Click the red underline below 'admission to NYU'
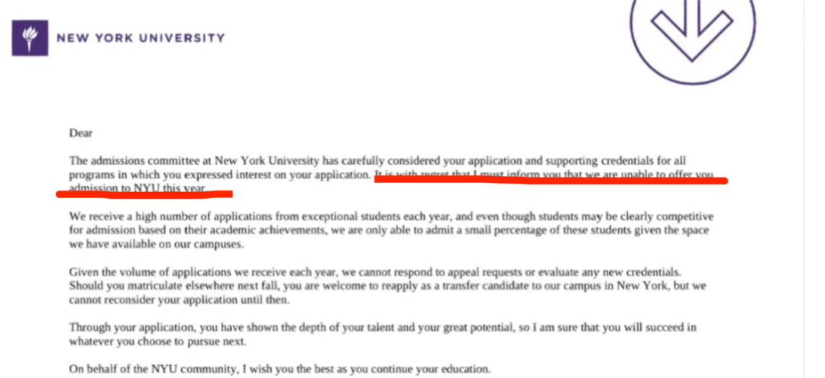825x378 pixels. pos(144,194)
